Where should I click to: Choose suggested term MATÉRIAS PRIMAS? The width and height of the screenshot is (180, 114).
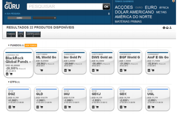pyautogui.click(x=128, y=22)
